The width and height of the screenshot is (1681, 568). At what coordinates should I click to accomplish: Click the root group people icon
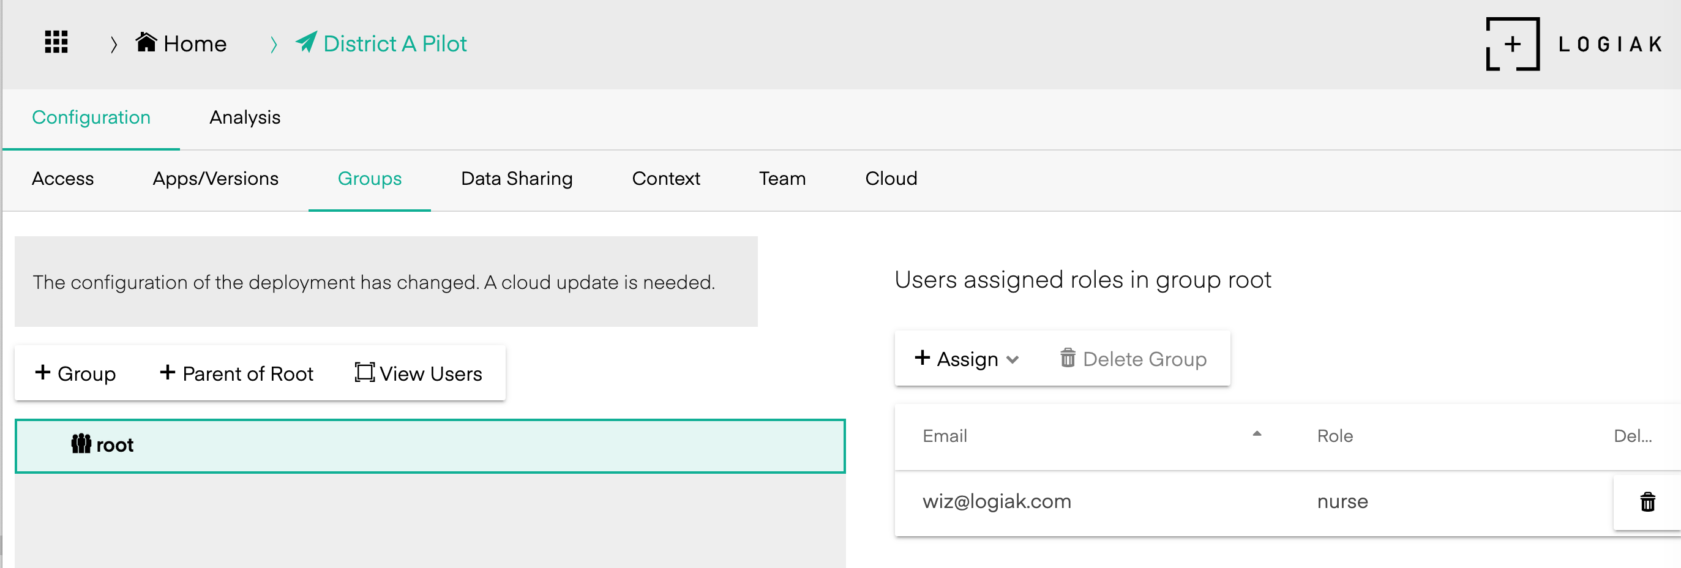(81, 444)
